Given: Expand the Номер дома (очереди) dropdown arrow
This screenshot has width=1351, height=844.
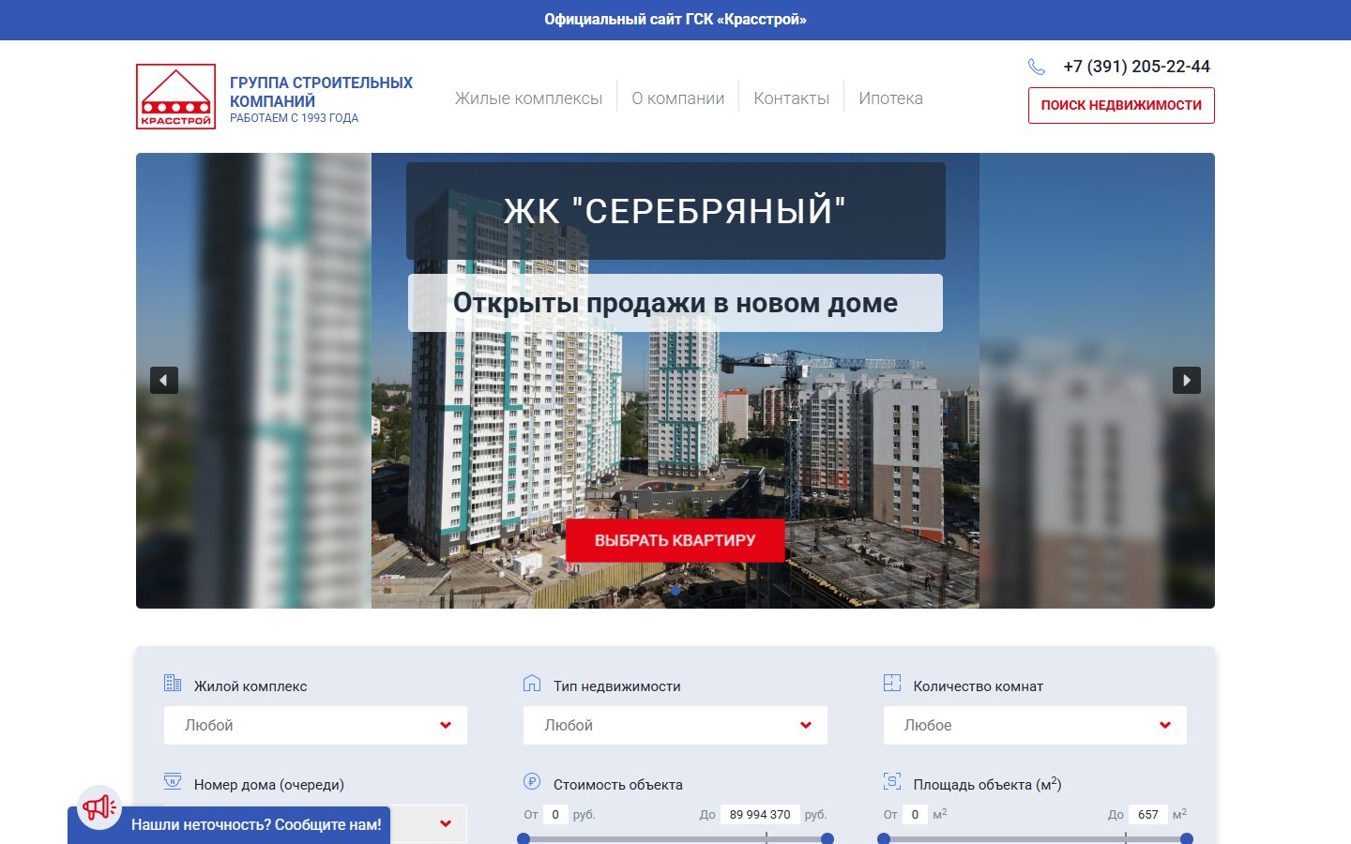Looking at the screenshot, I should pos(446,823).
